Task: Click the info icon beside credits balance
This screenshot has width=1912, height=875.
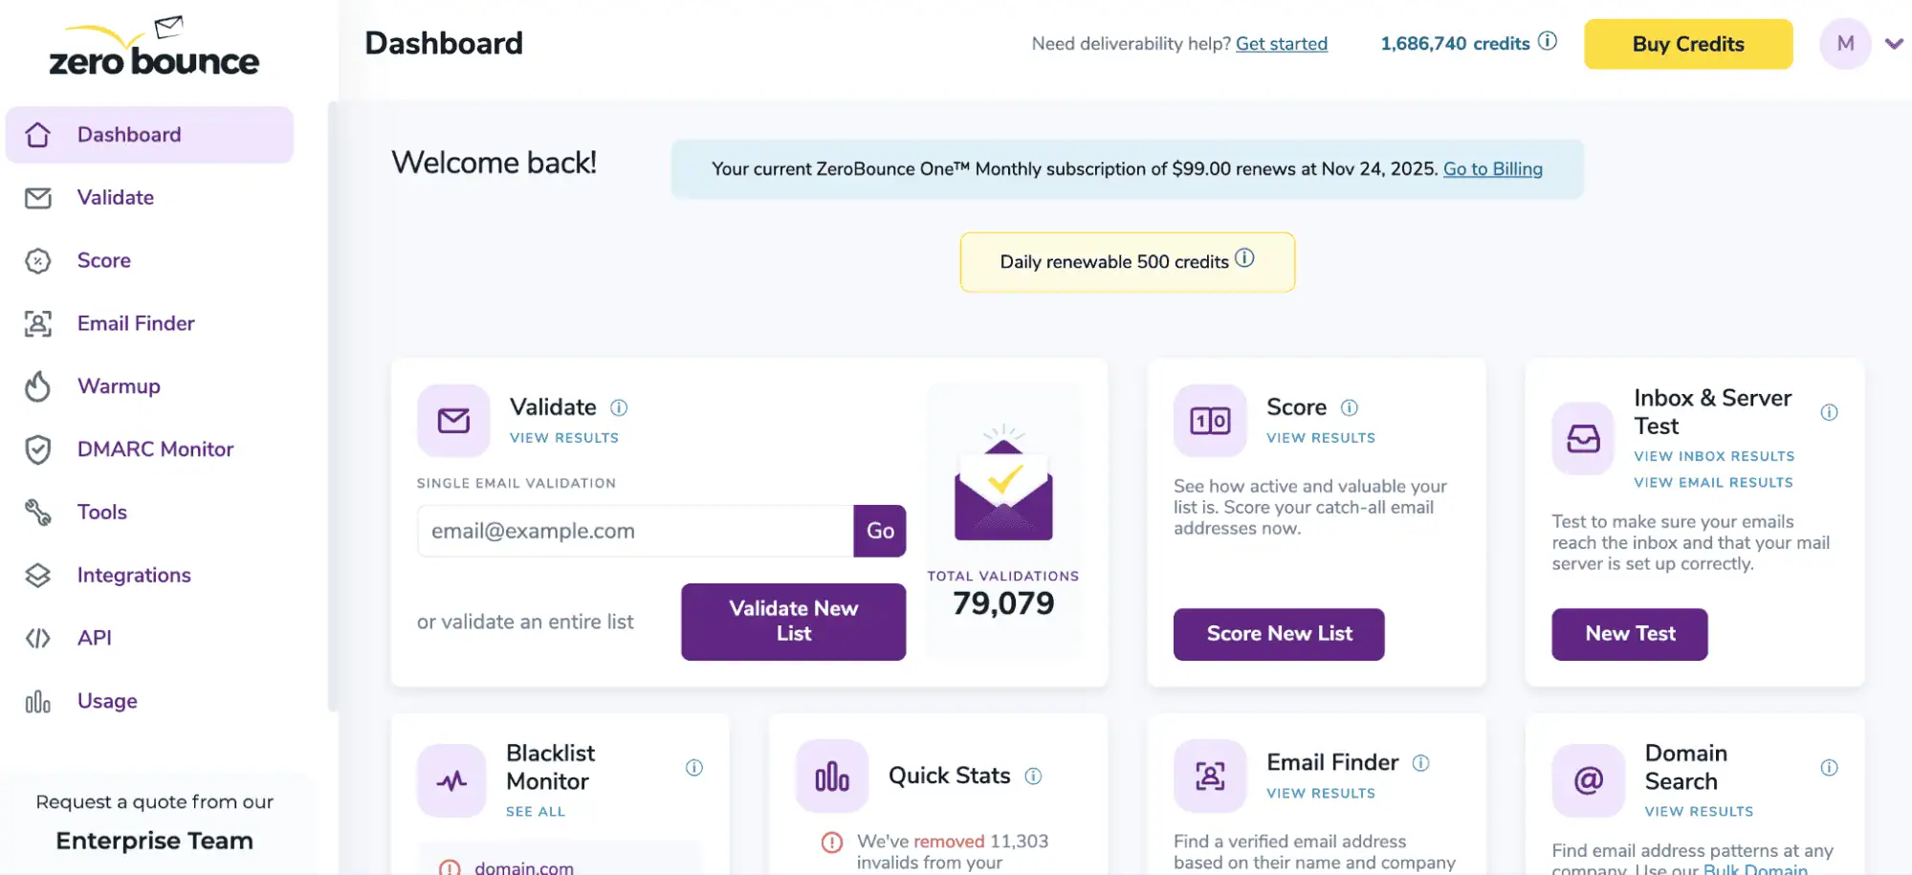Action: (1547, 41)
